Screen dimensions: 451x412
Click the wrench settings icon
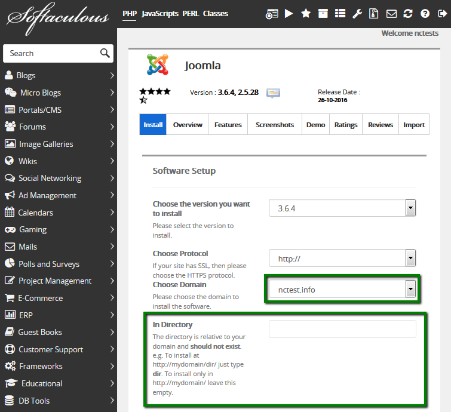pos(357,13)
